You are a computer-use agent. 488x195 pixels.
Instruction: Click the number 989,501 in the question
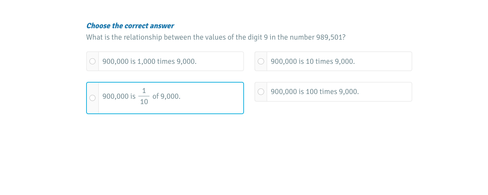[329, 37]
